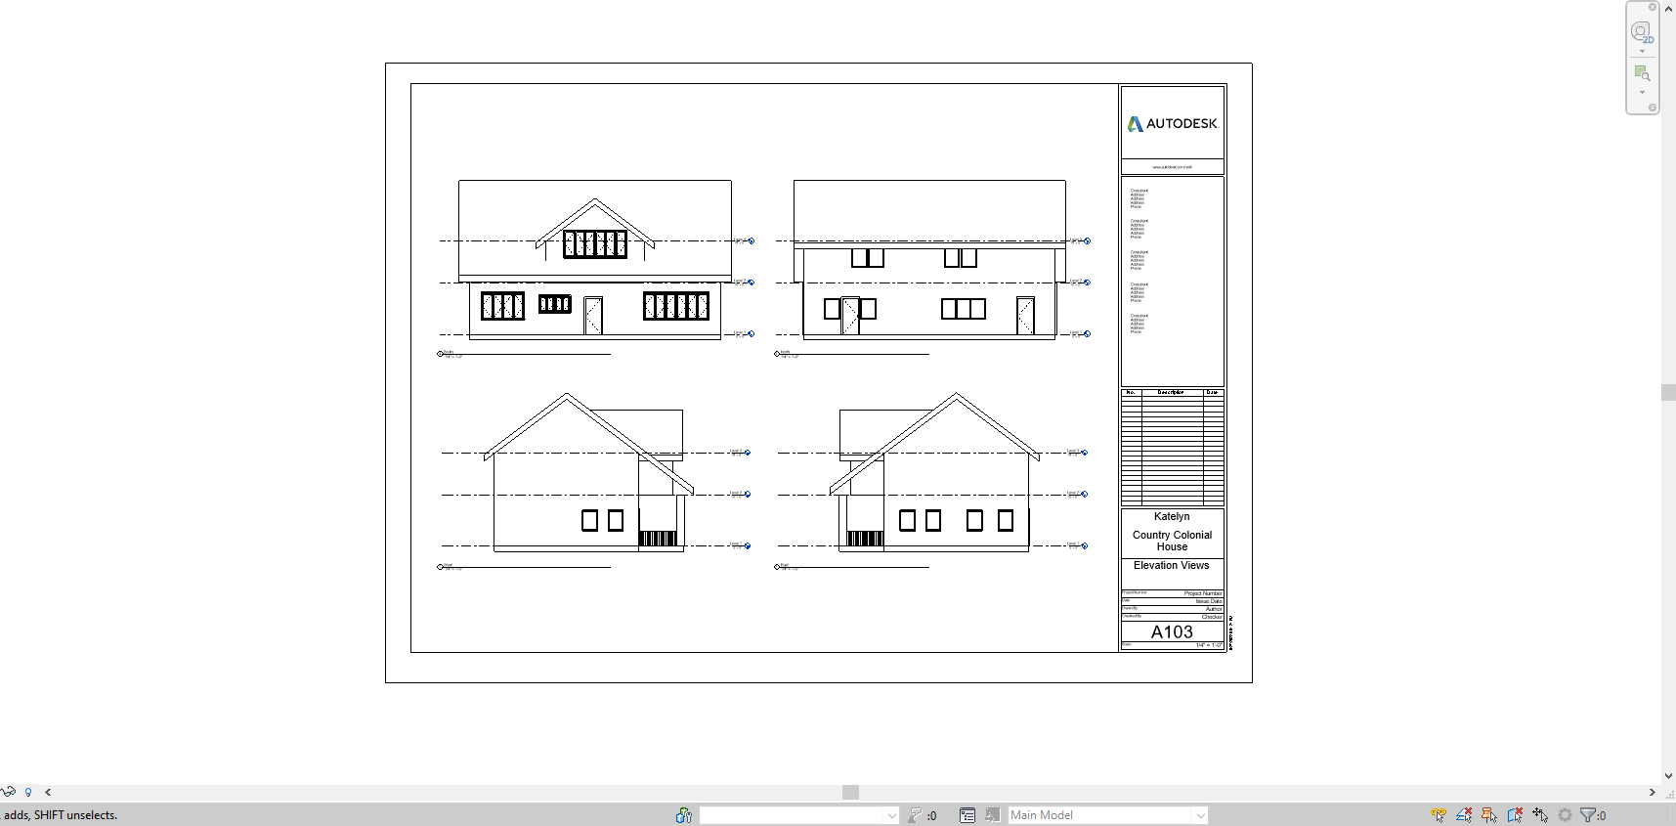Click the Add to Set icon
The height and width of the screenshot is (826, 1676).
coord(993,815)
